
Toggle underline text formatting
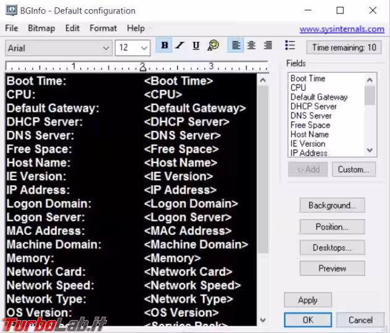[196, 46]
